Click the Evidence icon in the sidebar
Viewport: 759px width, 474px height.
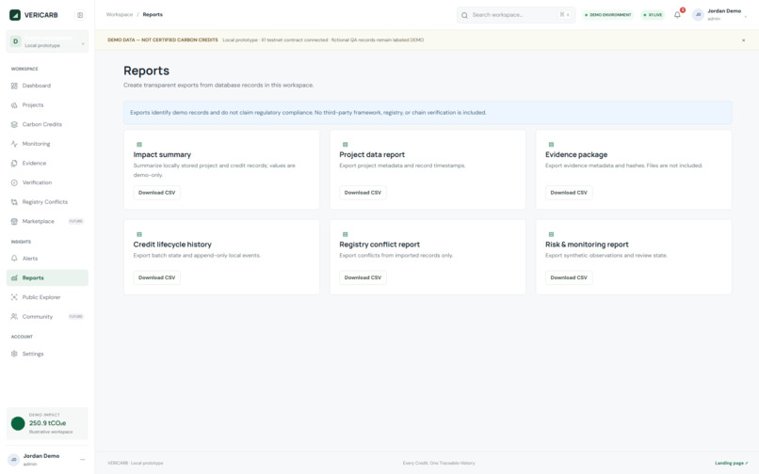click(x=14, y=163)
